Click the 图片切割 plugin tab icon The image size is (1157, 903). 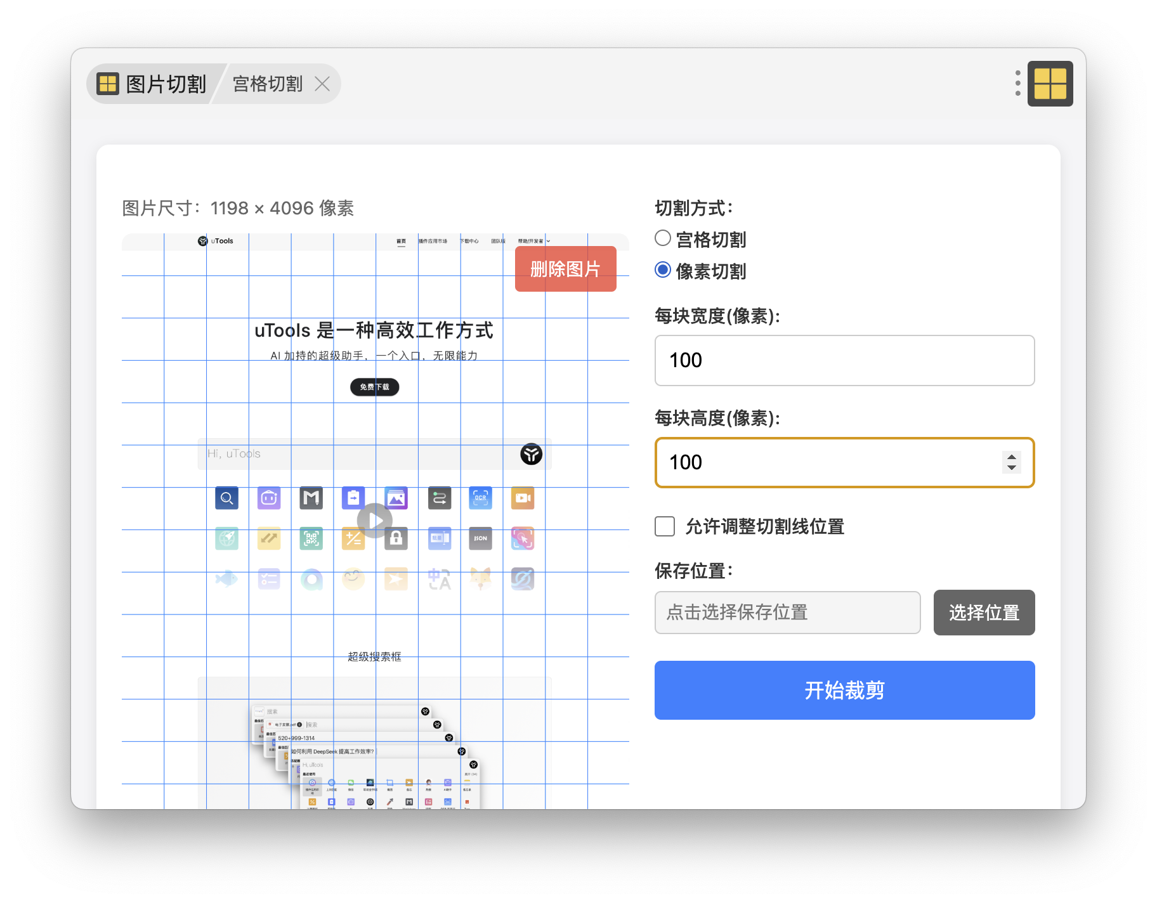point(108,84)
